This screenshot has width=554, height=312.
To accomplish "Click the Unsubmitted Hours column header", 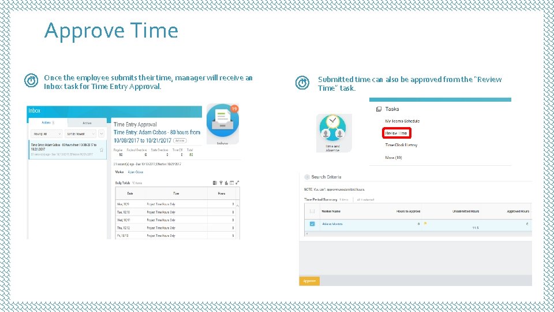I will click(466, 211).
